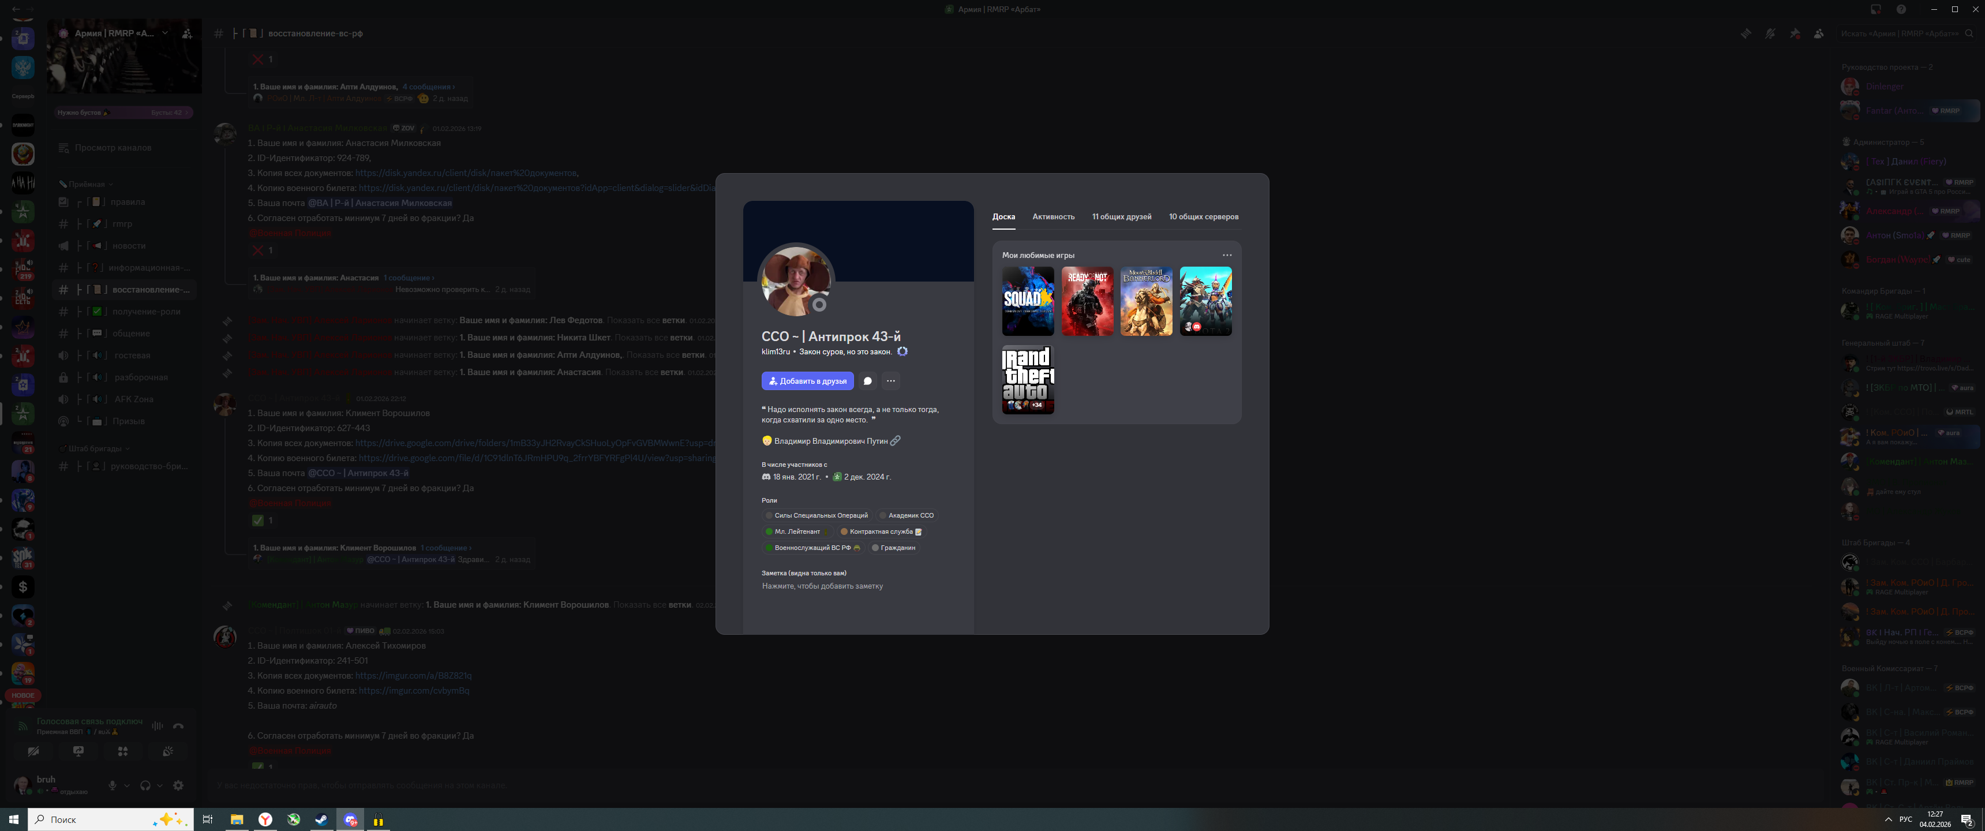Screen dimensions: 1985x831
Task: Open favorite games widget options menu
Action: 1227,255
